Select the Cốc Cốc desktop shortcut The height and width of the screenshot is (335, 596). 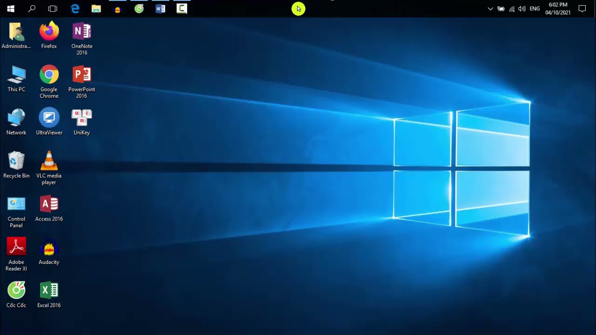16,295
